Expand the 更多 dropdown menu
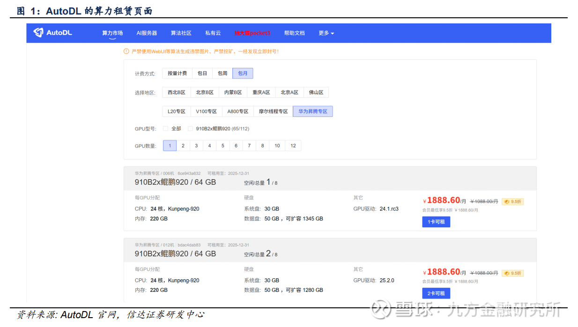This screenshot has height=327, width=578. click(326, 33)
